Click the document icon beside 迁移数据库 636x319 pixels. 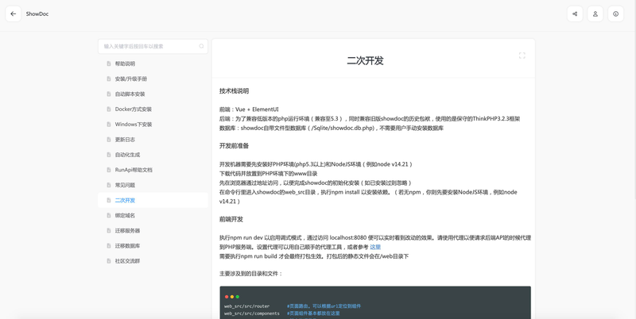click(x=109, y=246)
